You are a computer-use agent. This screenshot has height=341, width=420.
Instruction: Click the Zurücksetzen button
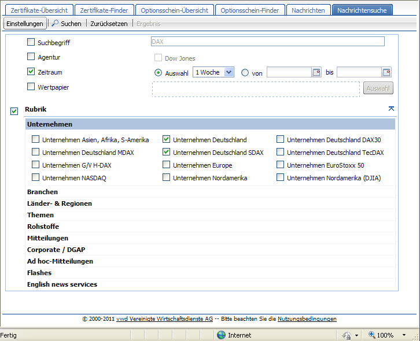coord(109,24)
